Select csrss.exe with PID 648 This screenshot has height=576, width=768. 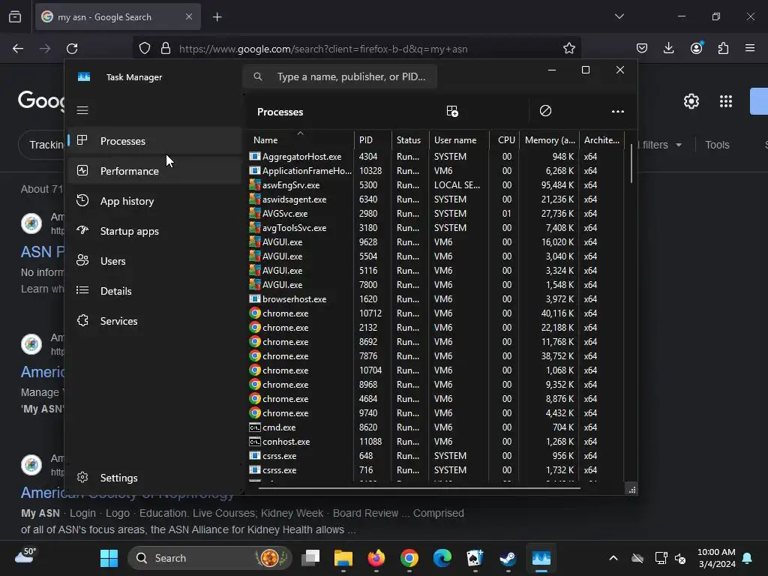coord(436,455)
